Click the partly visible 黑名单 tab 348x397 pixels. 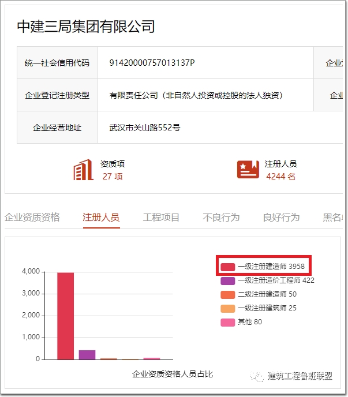coord(333,217)
